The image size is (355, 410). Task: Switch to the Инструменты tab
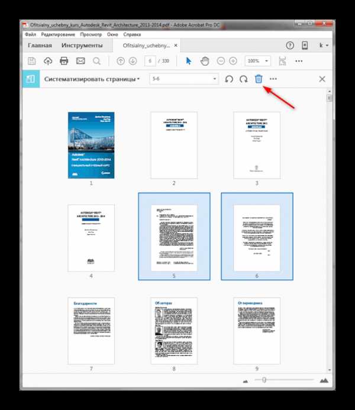[x=82, y=46]
